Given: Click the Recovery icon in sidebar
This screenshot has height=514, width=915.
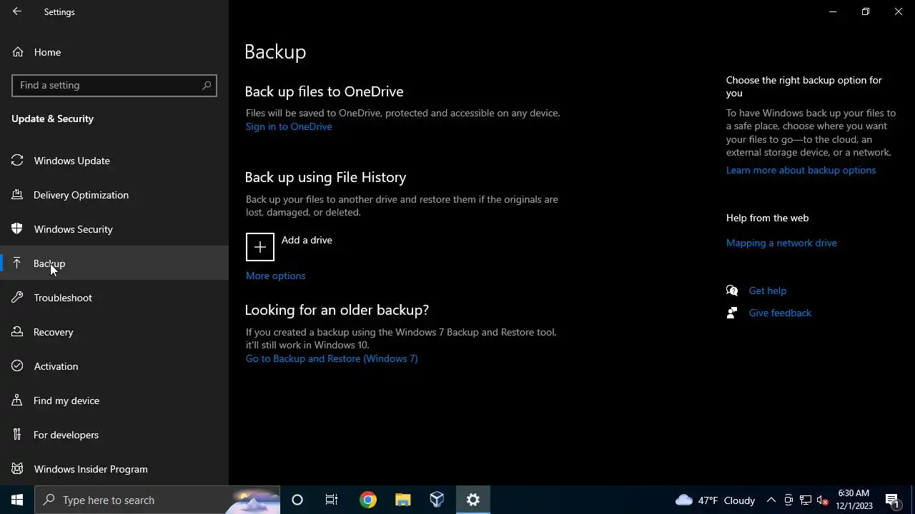Looking at the screenshot, I should click(18, 332).
